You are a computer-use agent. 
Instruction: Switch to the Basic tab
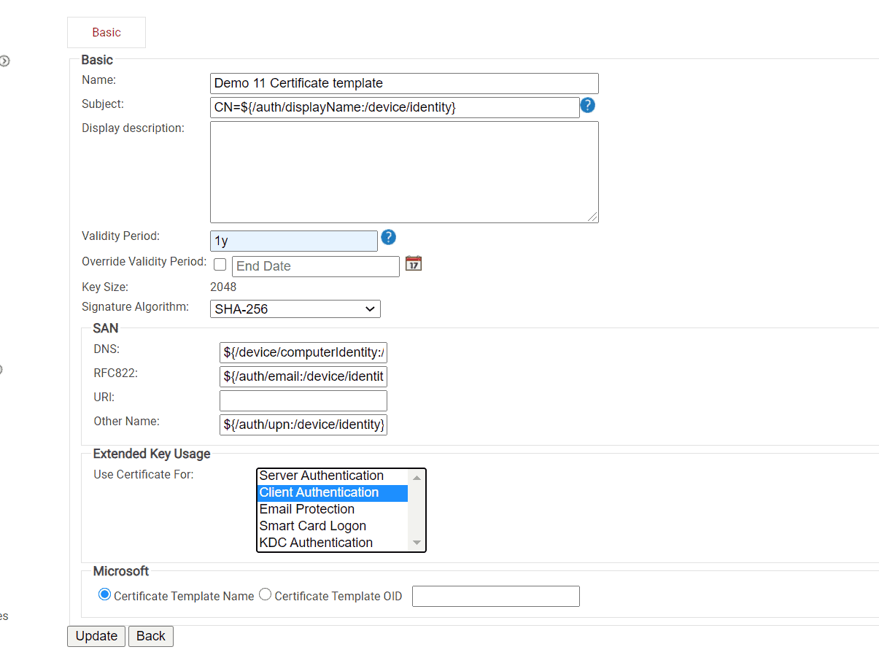pyautogui.click(x=107, y=32)
